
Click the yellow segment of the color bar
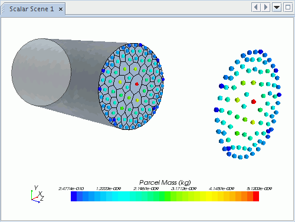tap(208, 196)
